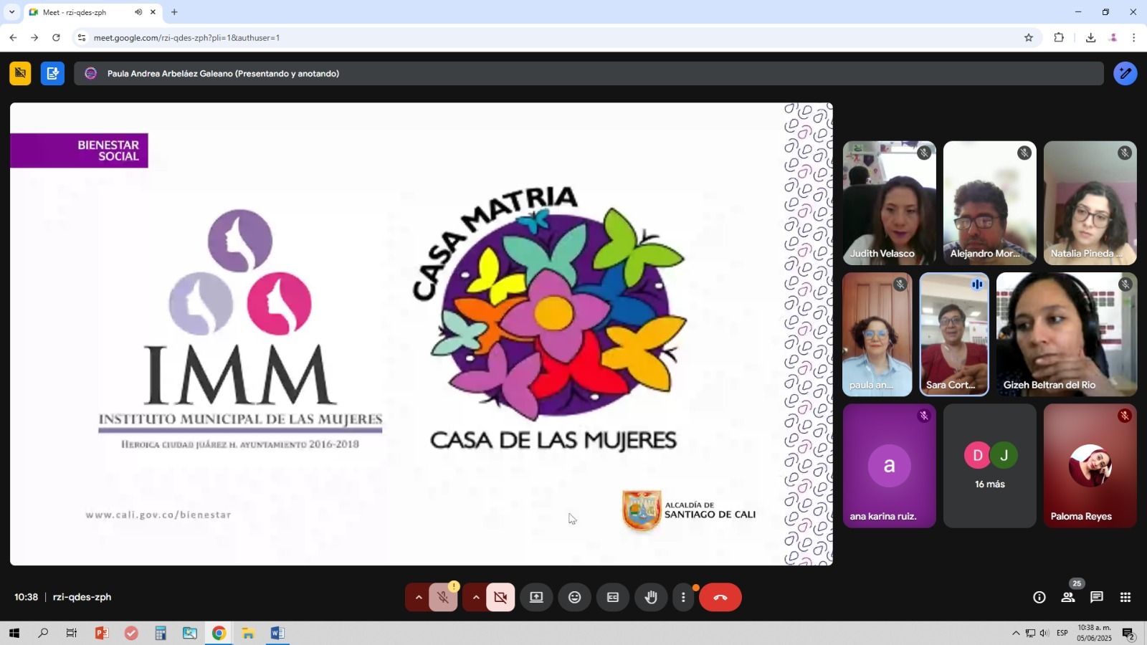
Task: Click the share screen (present now) icon
Action: tap(536, 597)
